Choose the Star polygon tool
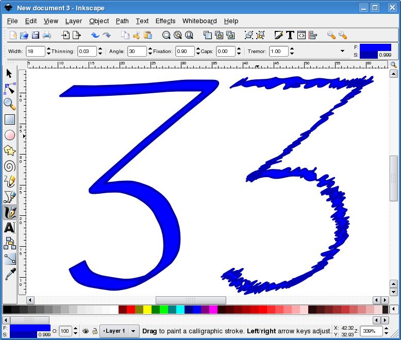 [10, 150]
